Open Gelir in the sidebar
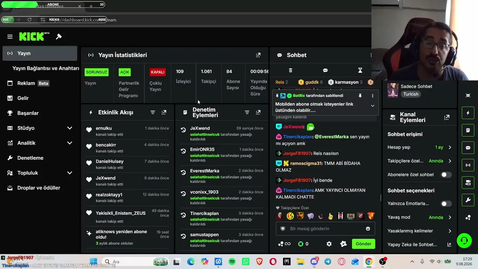Image resolution: width=478 pixels, height=269 pixels. (40, 98)
